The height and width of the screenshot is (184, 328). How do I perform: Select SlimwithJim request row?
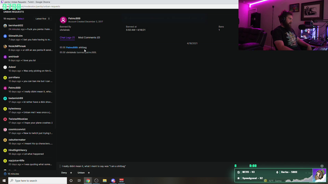tap(28, 38)
